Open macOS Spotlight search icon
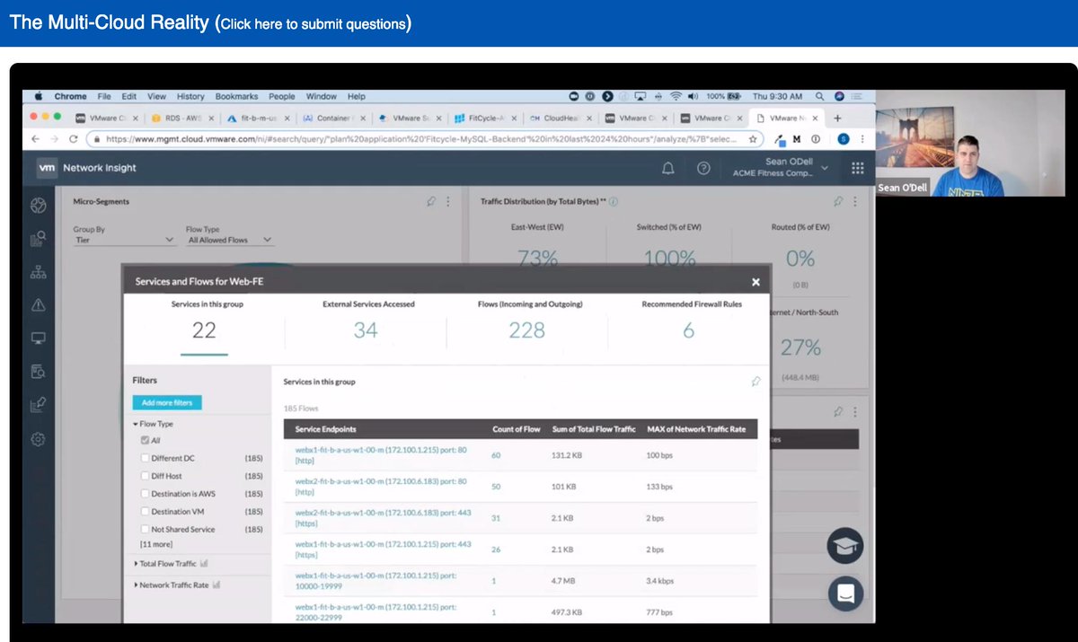Viewport: 1078px width, 642px height. coord(819,96)
